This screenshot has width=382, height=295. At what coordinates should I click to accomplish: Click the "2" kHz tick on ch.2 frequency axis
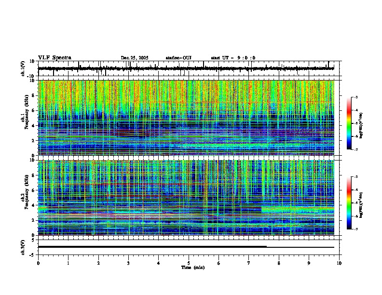pyautogui.click(x=33, y=220)
